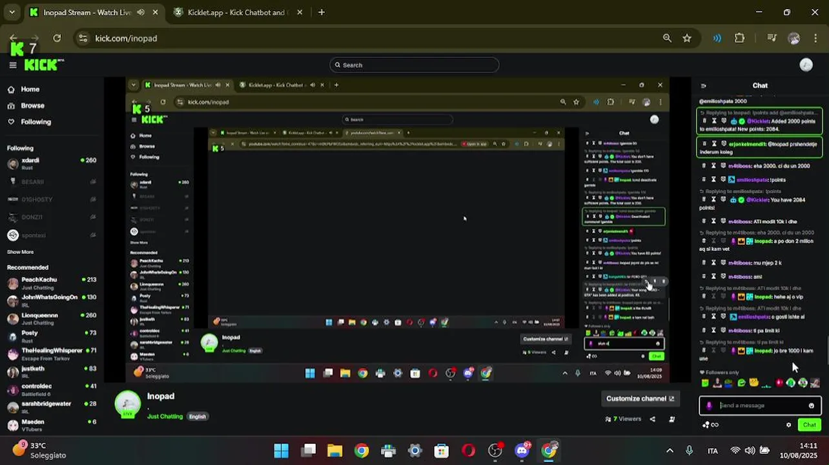Open Discord from the taskbar
829x465 pixels.
click(522, 450)
